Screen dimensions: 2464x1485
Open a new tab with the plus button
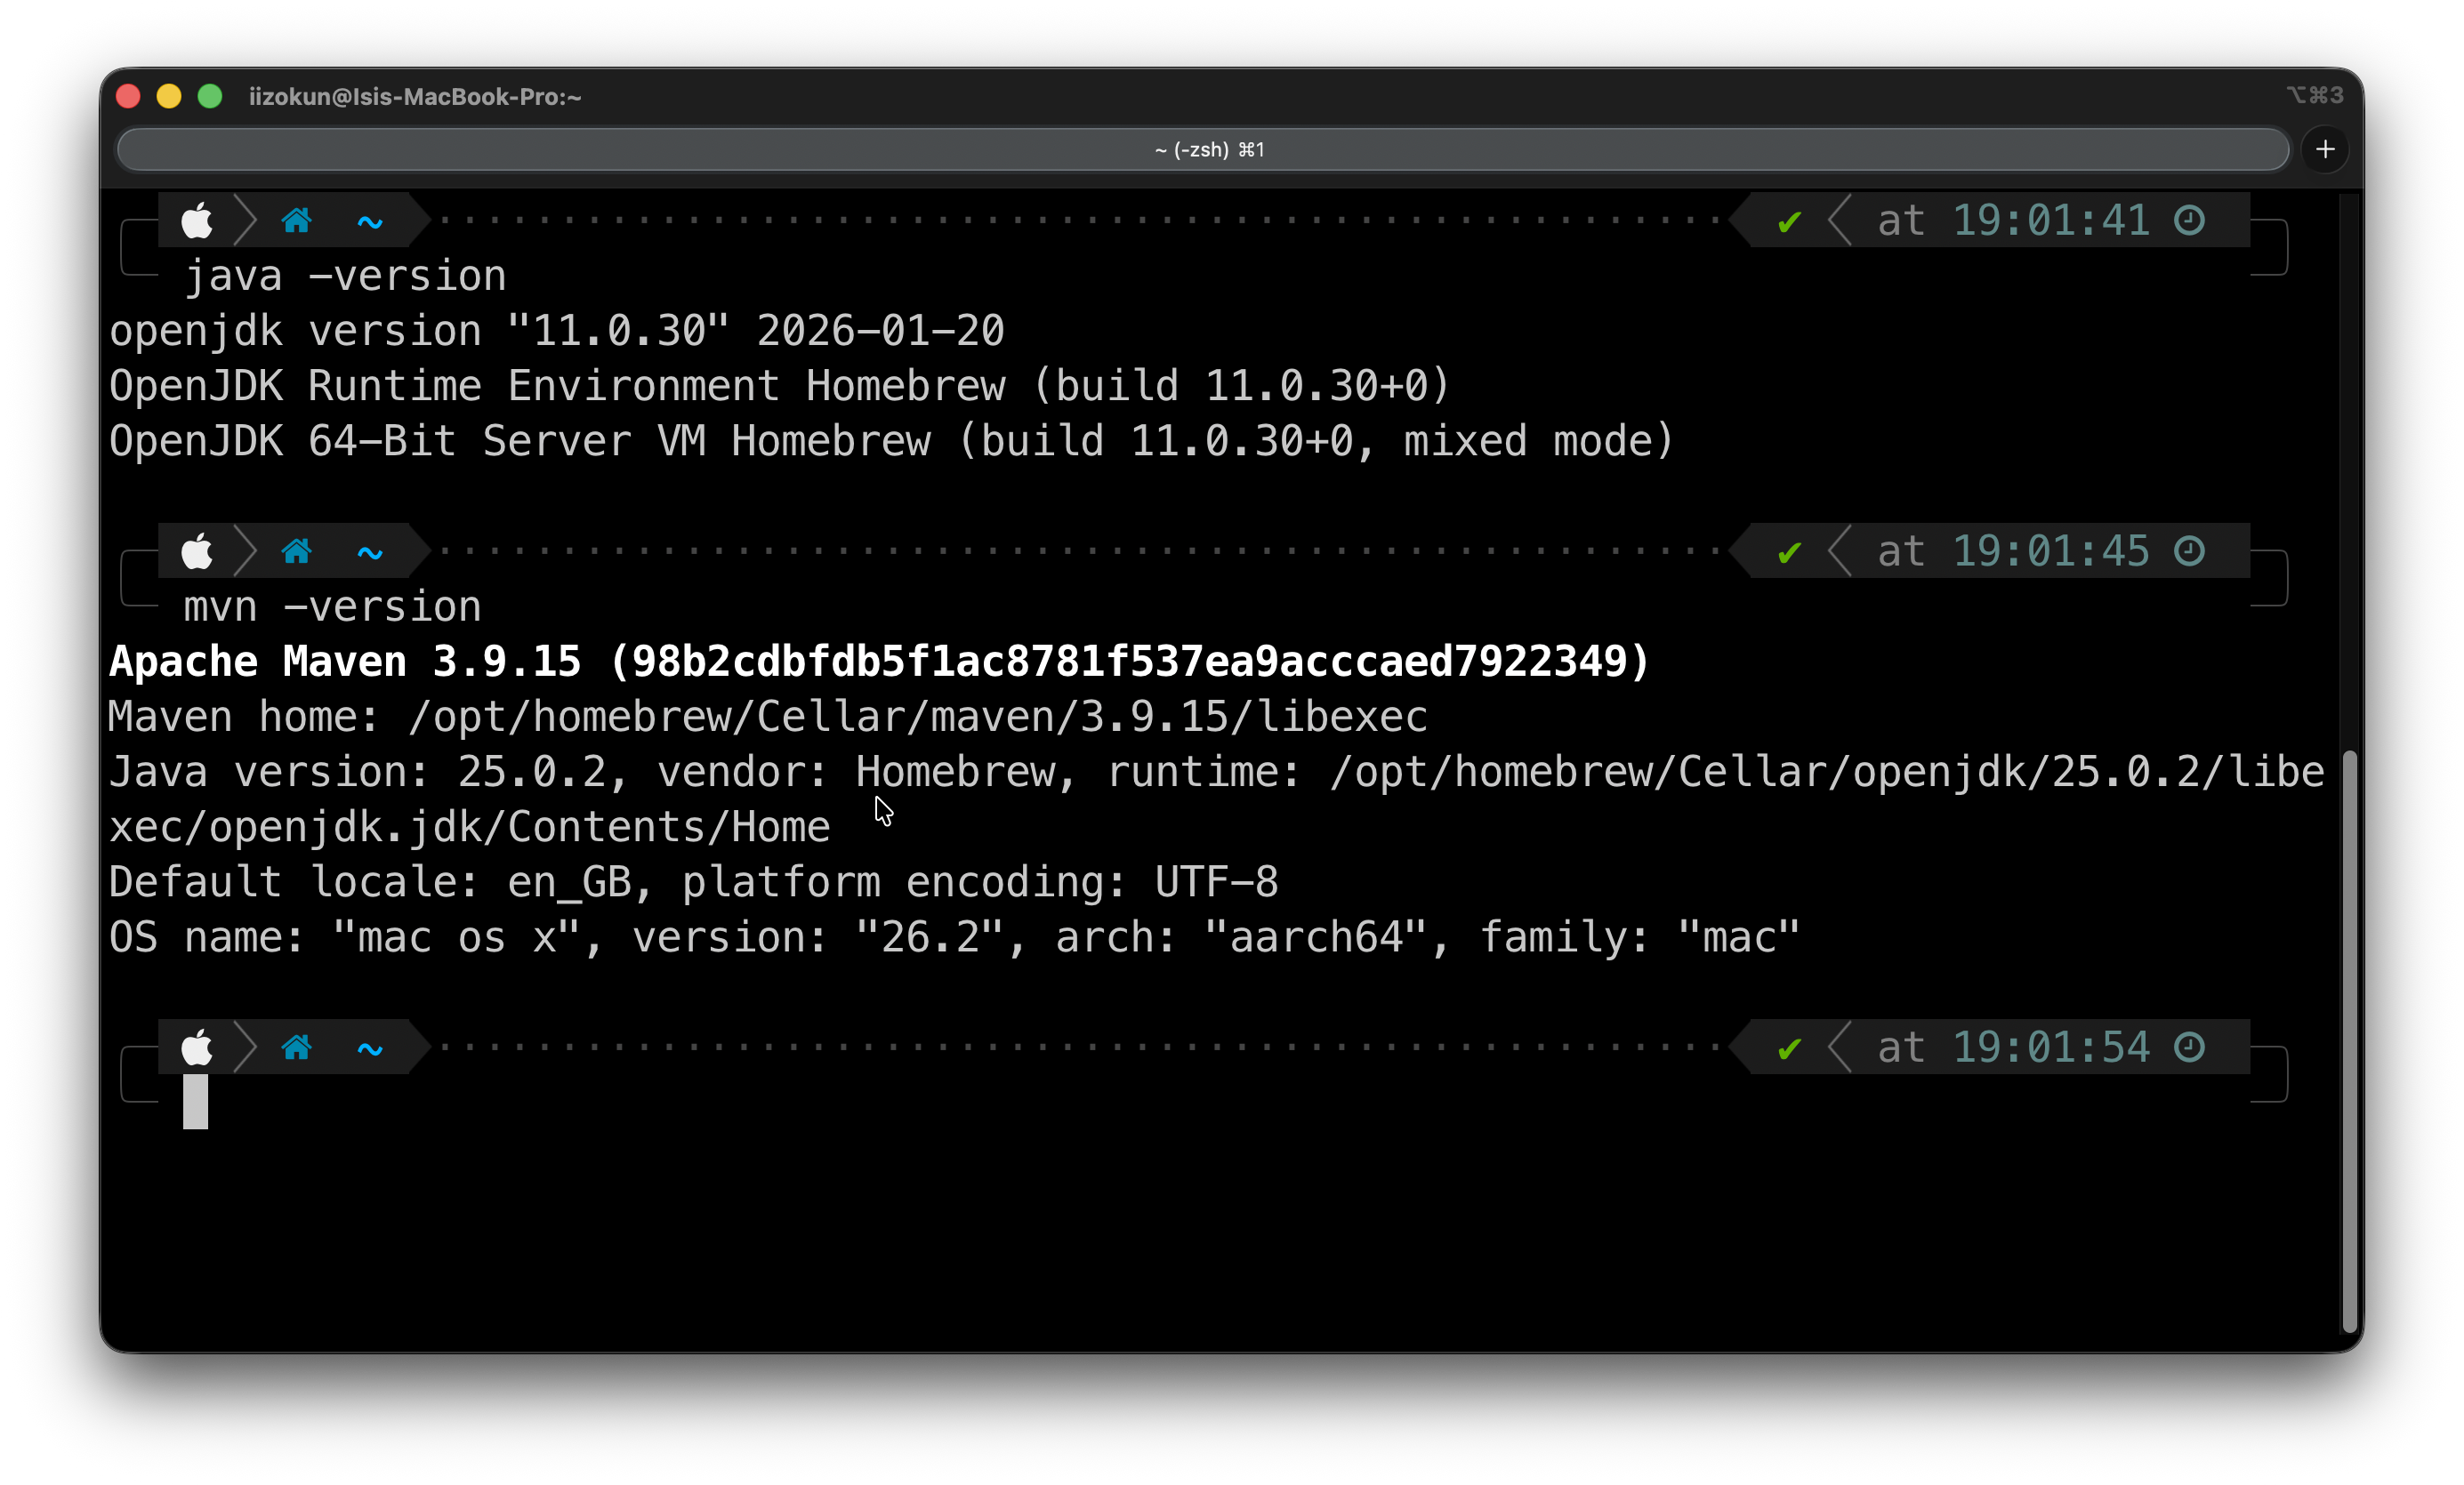pyautogui.click(x=2325, y=150)
